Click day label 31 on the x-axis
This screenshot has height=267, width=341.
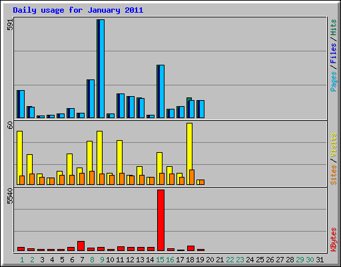pos(320,260)
